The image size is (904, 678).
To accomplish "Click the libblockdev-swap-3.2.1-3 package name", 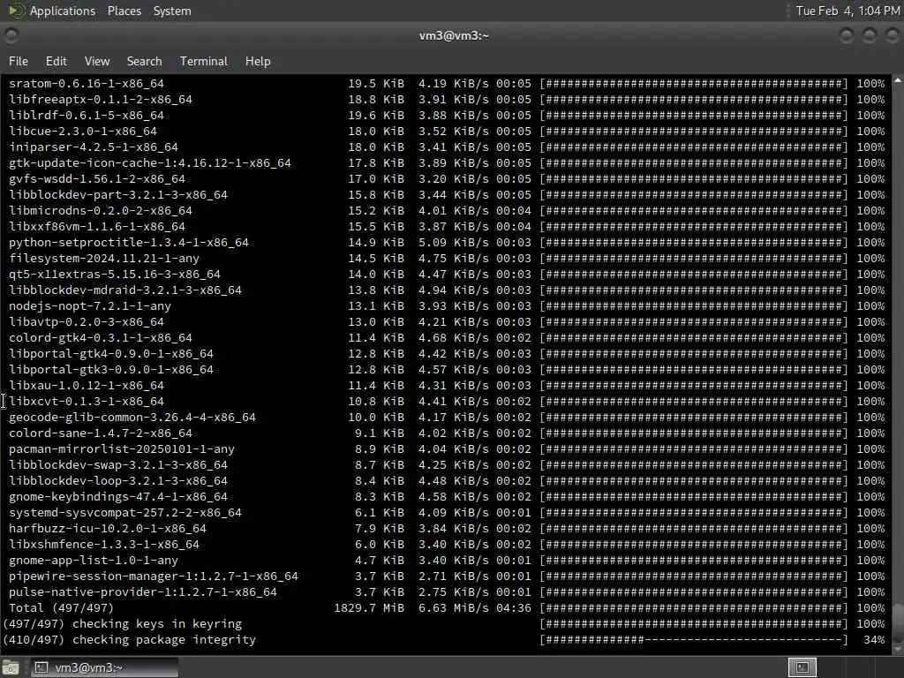I will click(x=118, y=464).
